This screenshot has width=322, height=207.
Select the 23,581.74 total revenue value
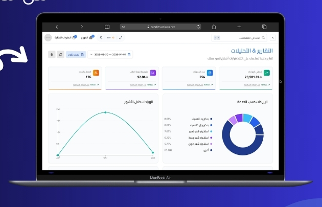click(253, 77)
